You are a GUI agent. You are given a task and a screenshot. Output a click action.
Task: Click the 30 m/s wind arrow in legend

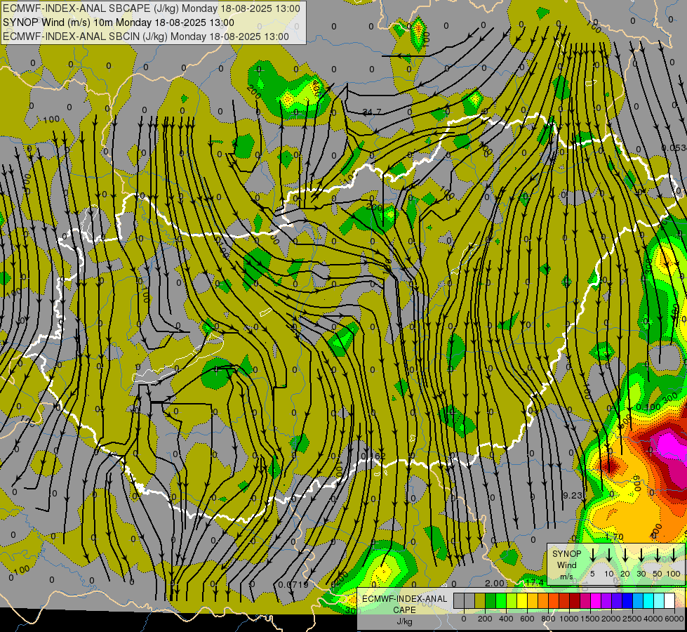(641, 555)
